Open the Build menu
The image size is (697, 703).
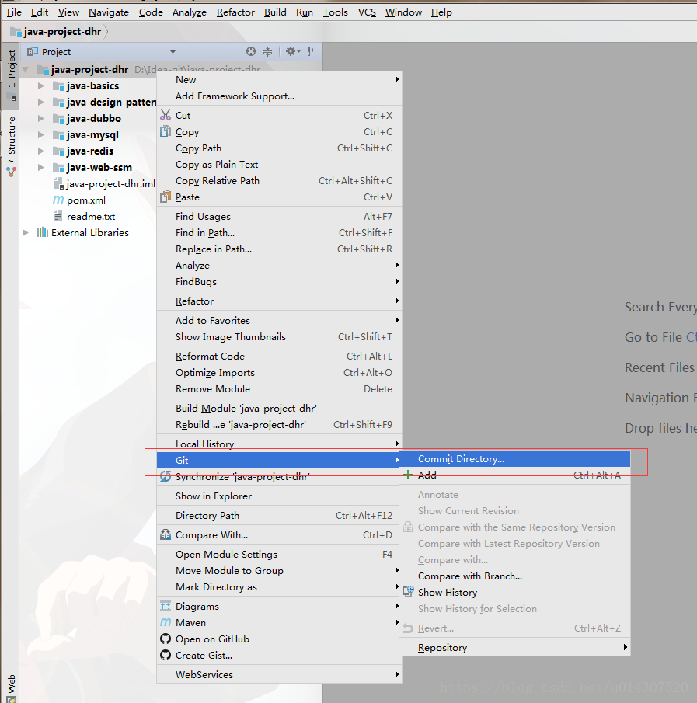pyautogui.click(x=275, y=12)
